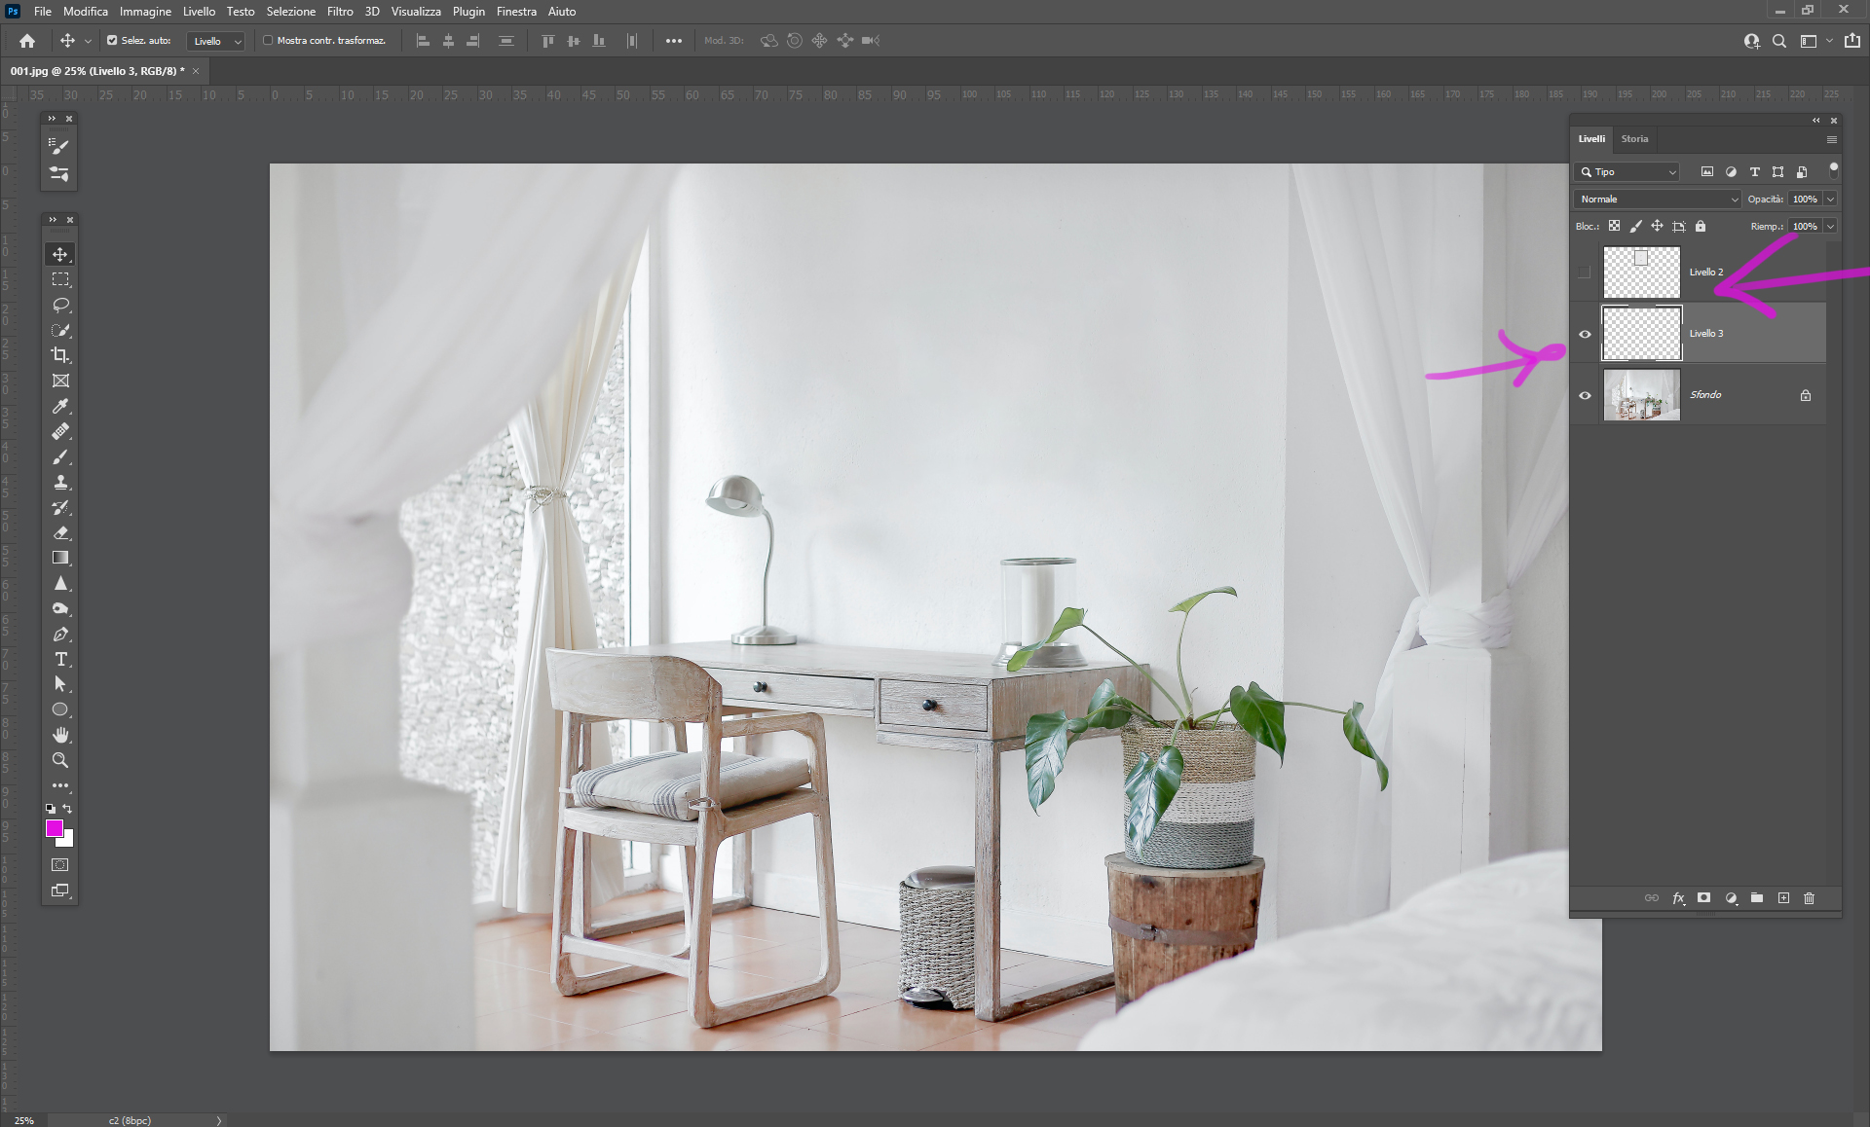The image size is (1870, 1127).
Task: Open the Filtro menu
Action: coord(339,12)
